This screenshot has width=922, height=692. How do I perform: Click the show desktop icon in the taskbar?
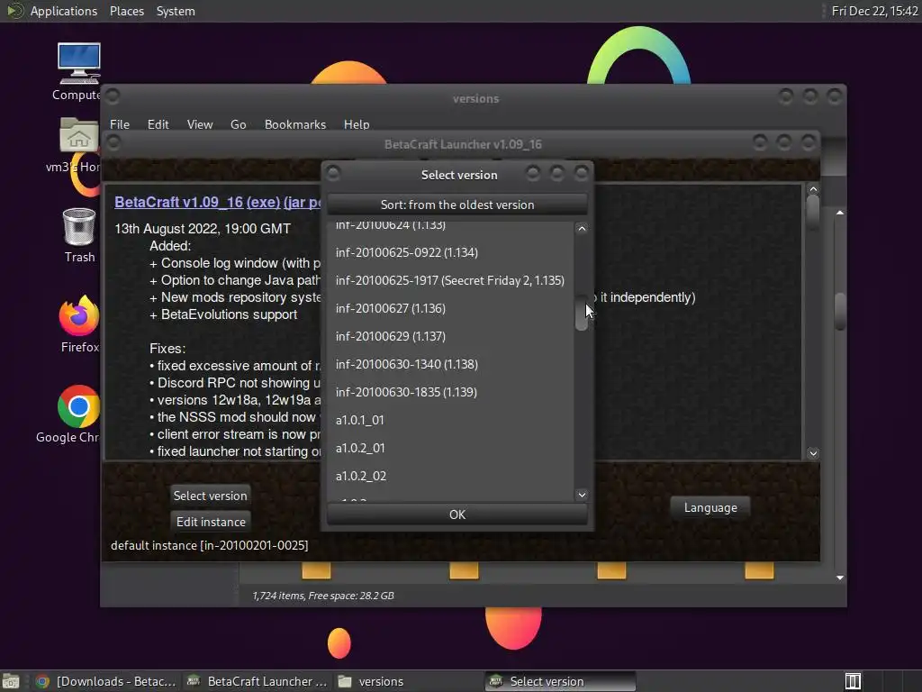[x=11, y=681]
